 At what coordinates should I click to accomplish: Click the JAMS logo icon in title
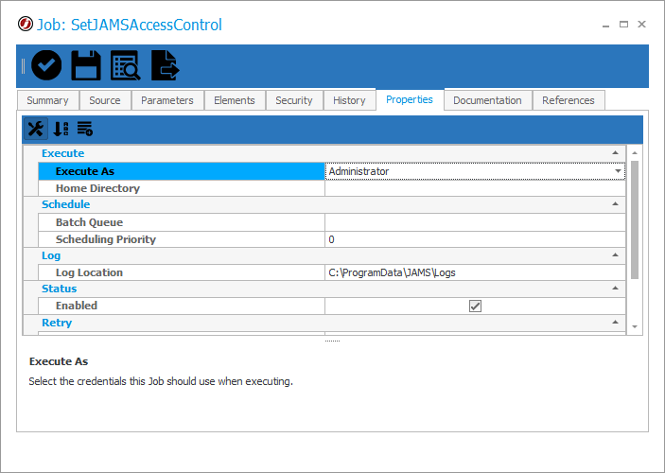pyautogui.click(x=26, y=24)
